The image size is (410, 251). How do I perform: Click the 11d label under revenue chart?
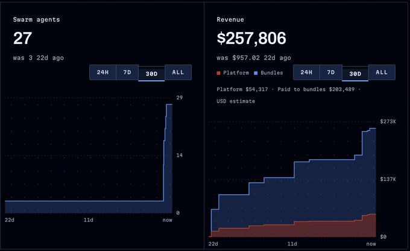click(x=292, y=244)
